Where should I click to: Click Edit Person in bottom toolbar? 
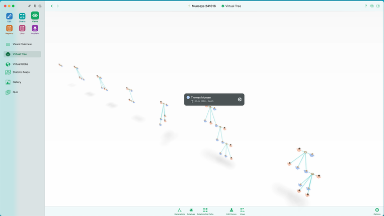231,211
